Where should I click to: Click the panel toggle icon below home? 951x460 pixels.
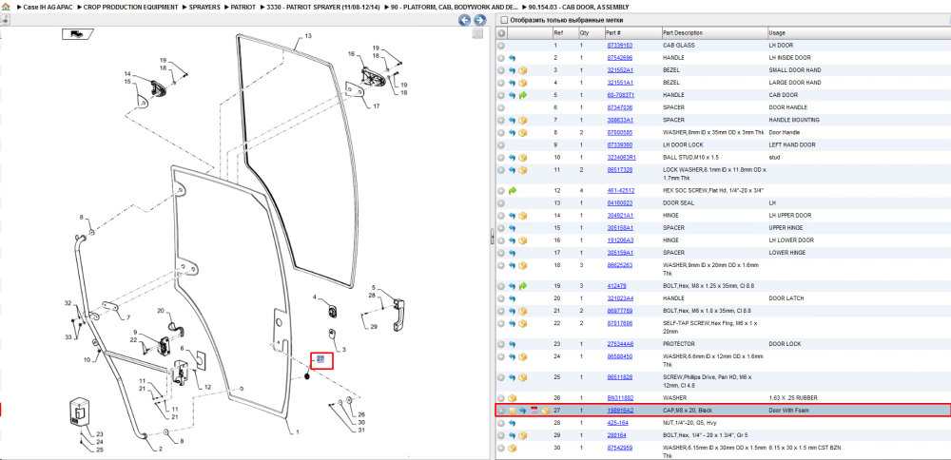point(5,19)
